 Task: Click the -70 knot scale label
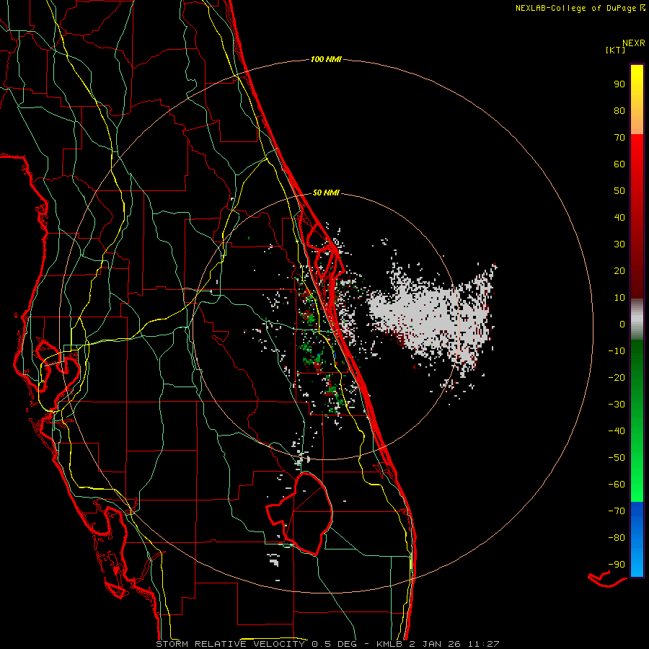tap(617, 511)
